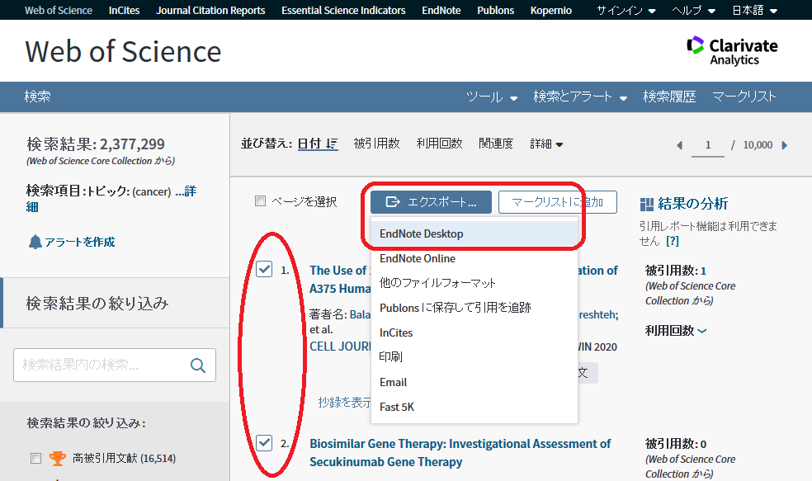This screenshot has height=481, width=812.
Task: Click the search magnifier icon
Action: pyautogui.click(x=198, y=365)
